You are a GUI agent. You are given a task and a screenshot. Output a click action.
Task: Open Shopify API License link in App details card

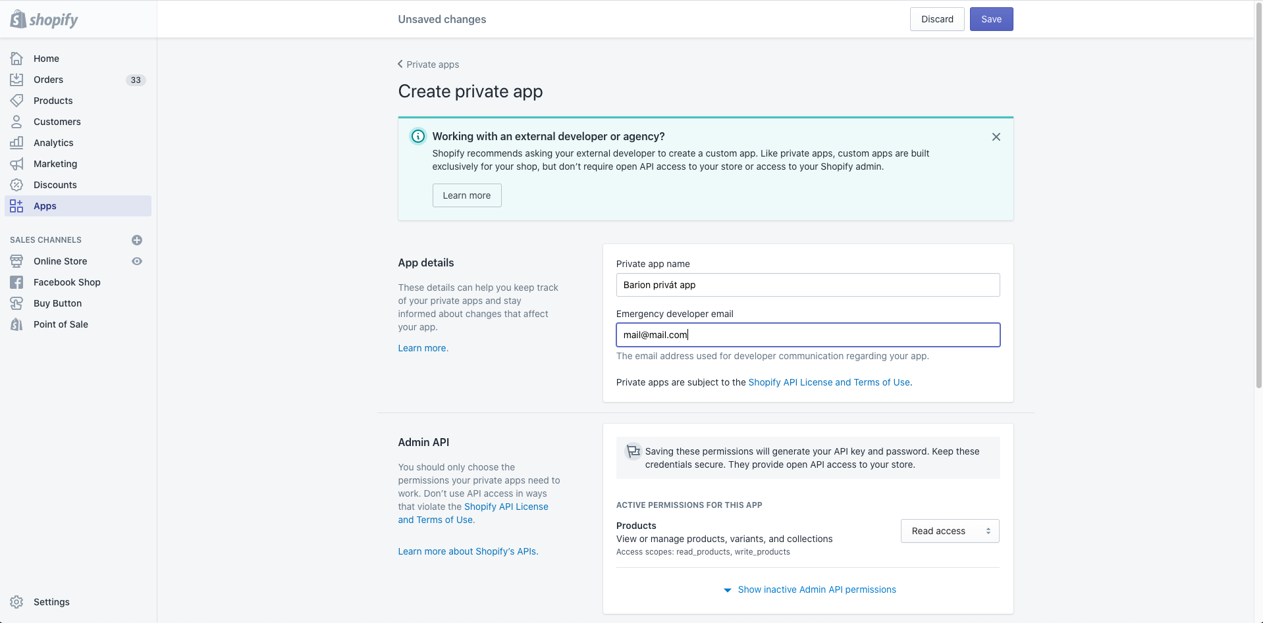pos(829,382)
